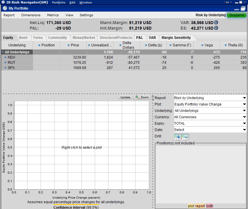Open the Portfolio menu
This screenshot has height=209, width=248.
pos(59,2)
